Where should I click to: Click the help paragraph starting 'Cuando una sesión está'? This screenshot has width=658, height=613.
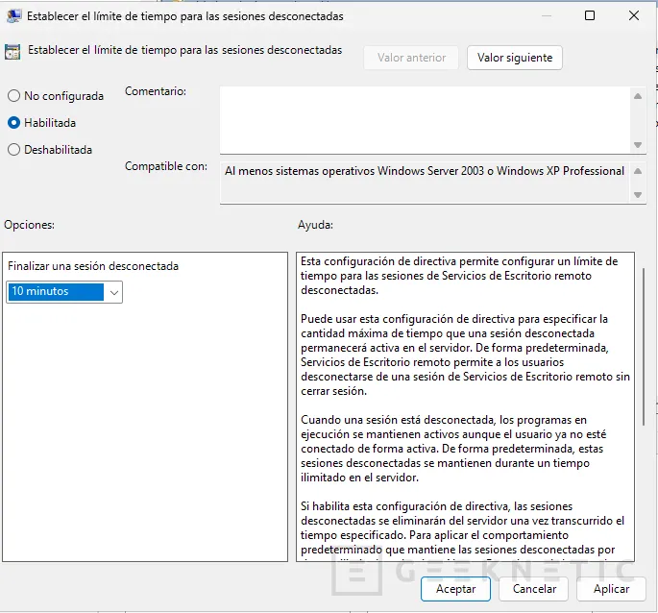[x=453, y=449]
